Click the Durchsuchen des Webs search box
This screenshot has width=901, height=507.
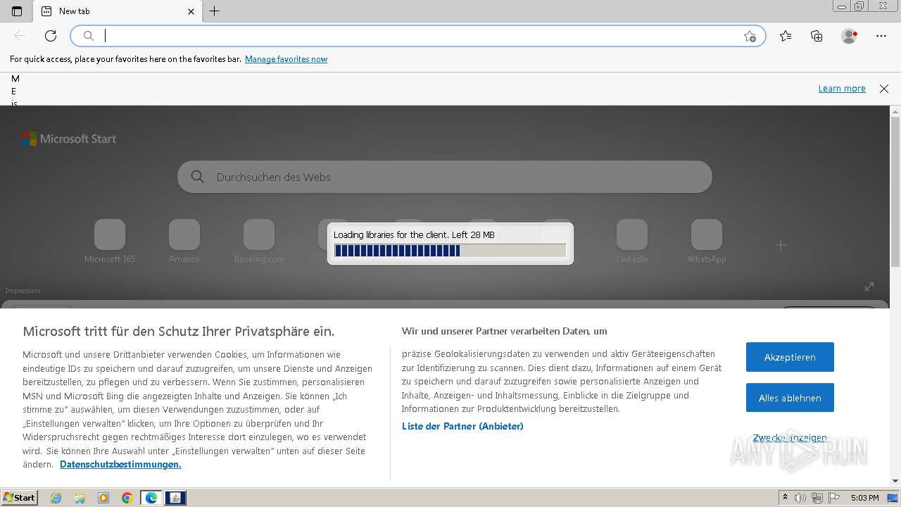[x=445, y=177]
